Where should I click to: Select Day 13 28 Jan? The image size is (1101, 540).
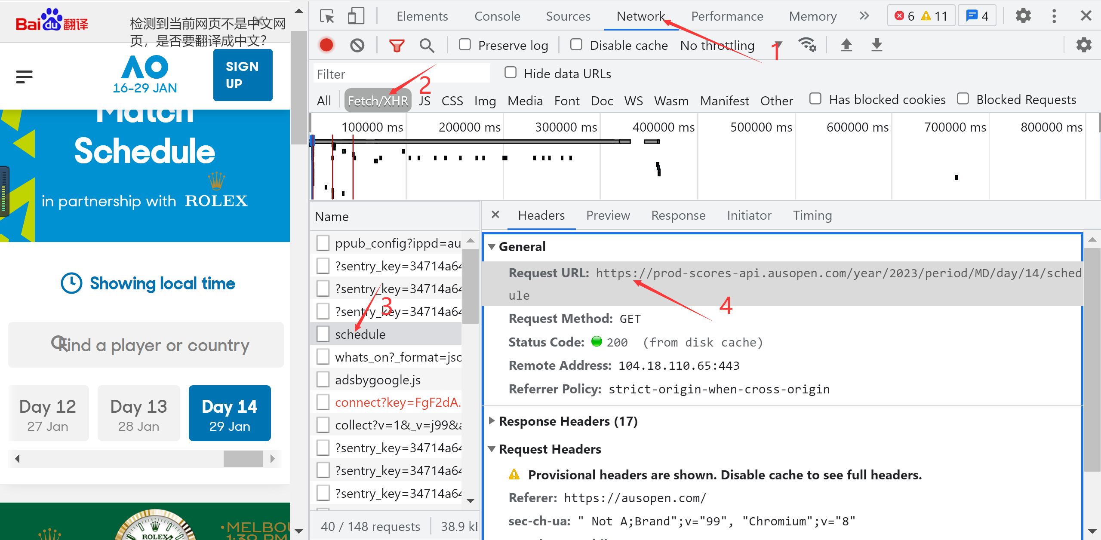[x=138, y=414]
